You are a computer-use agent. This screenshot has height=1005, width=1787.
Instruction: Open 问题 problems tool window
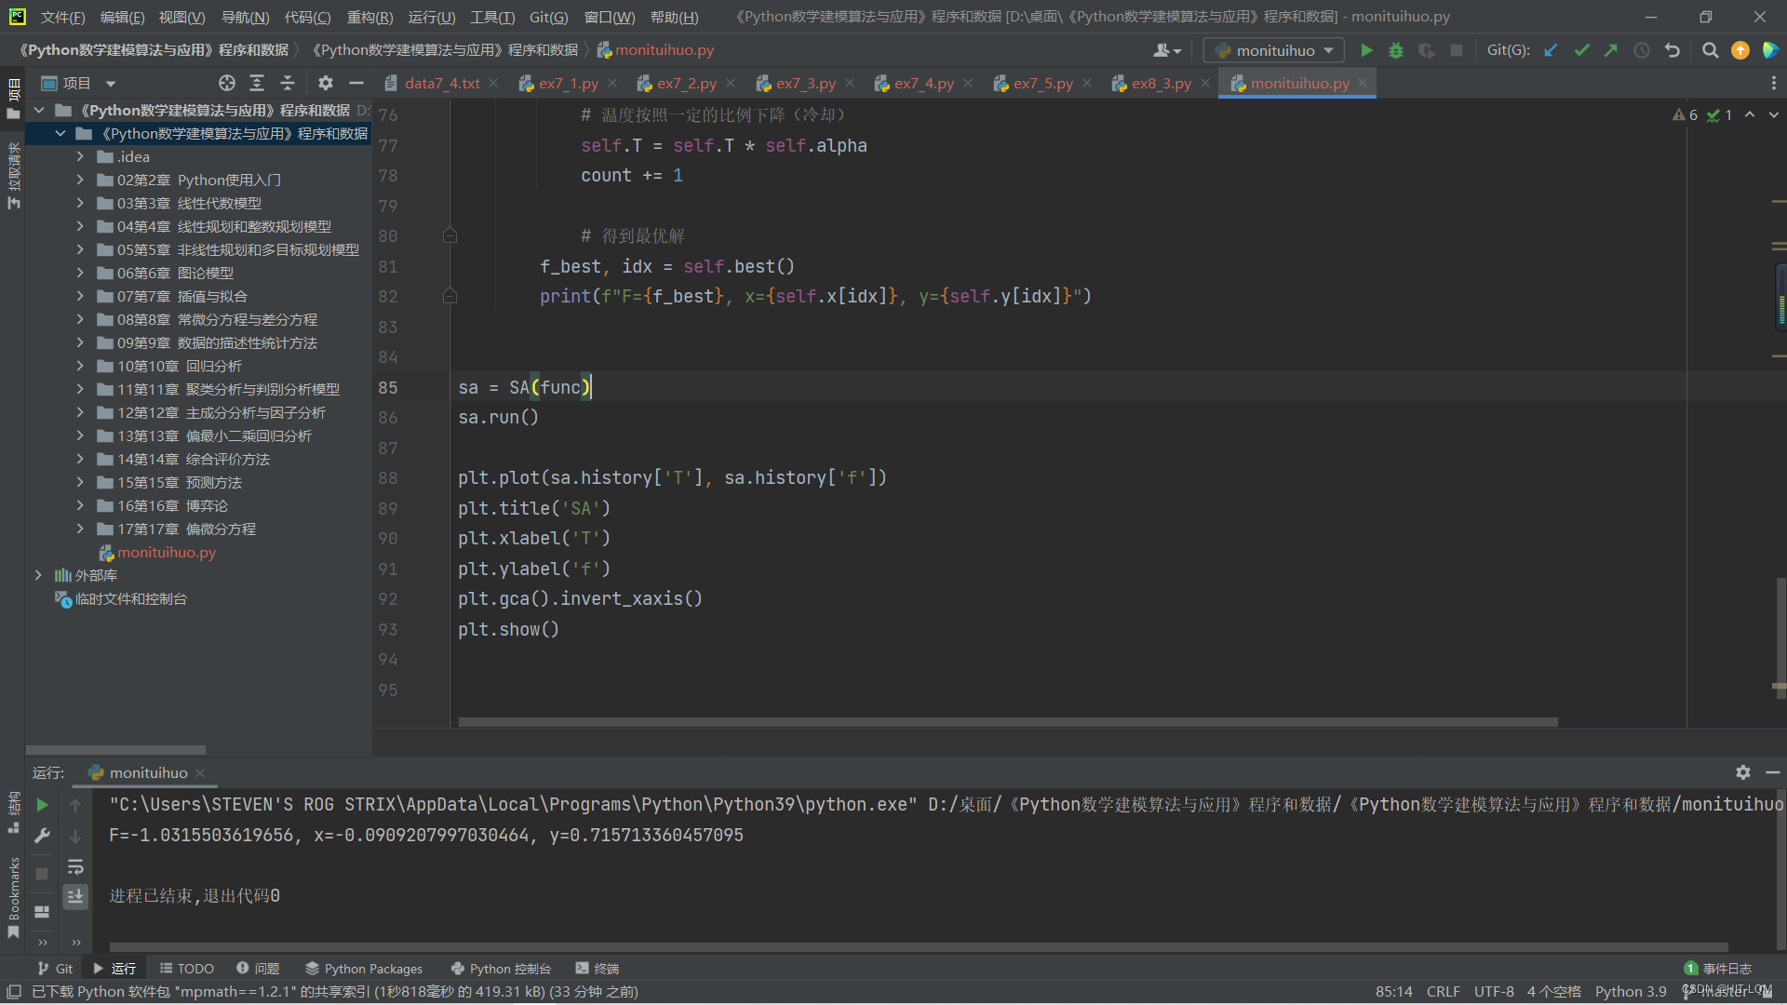click(258, 969)
